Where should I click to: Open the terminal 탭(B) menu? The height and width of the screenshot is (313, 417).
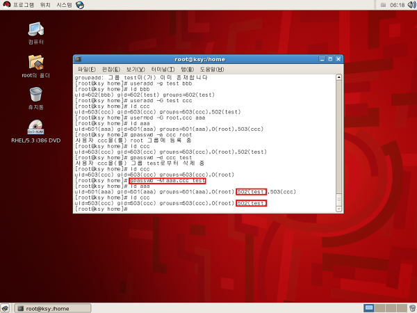[187, 70]
